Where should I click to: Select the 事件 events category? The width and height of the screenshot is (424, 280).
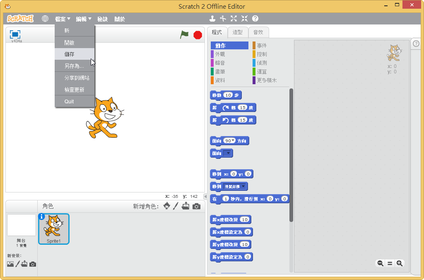[x=271, y=46]
